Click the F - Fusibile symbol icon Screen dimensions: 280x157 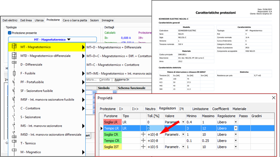[14, 73]
